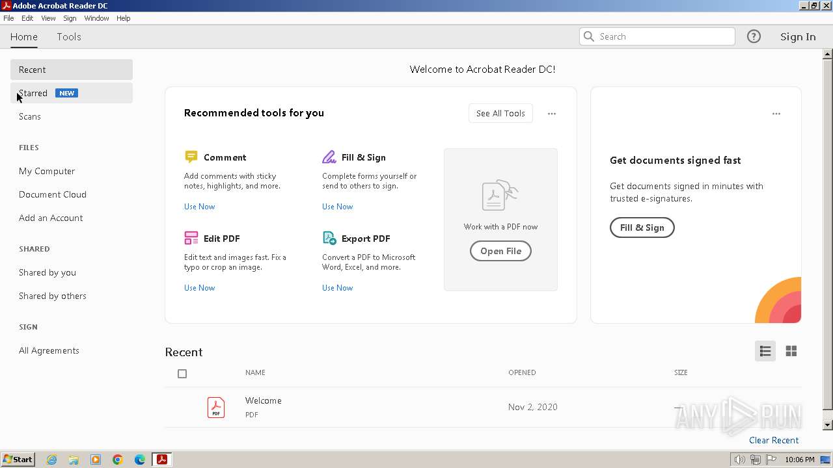The height and width of the screenshot is (468, 833).
Task: Open the Edit menu
Action: (x=27, y=18)
